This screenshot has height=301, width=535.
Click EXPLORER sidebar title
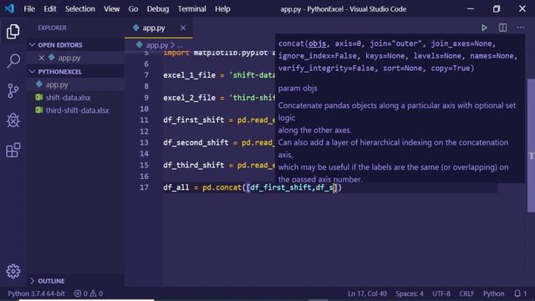[x=52, y=28]
